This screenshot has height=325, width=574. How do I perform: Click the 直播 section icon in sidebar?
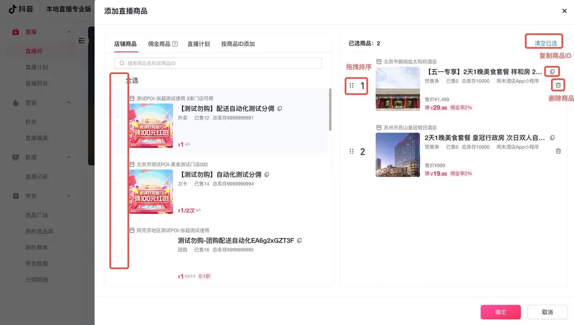(x=16, y=32)
